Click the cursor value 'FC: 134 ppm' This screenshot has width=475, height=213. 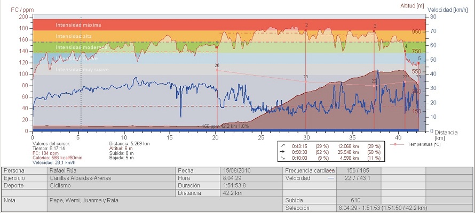point(45,153)
